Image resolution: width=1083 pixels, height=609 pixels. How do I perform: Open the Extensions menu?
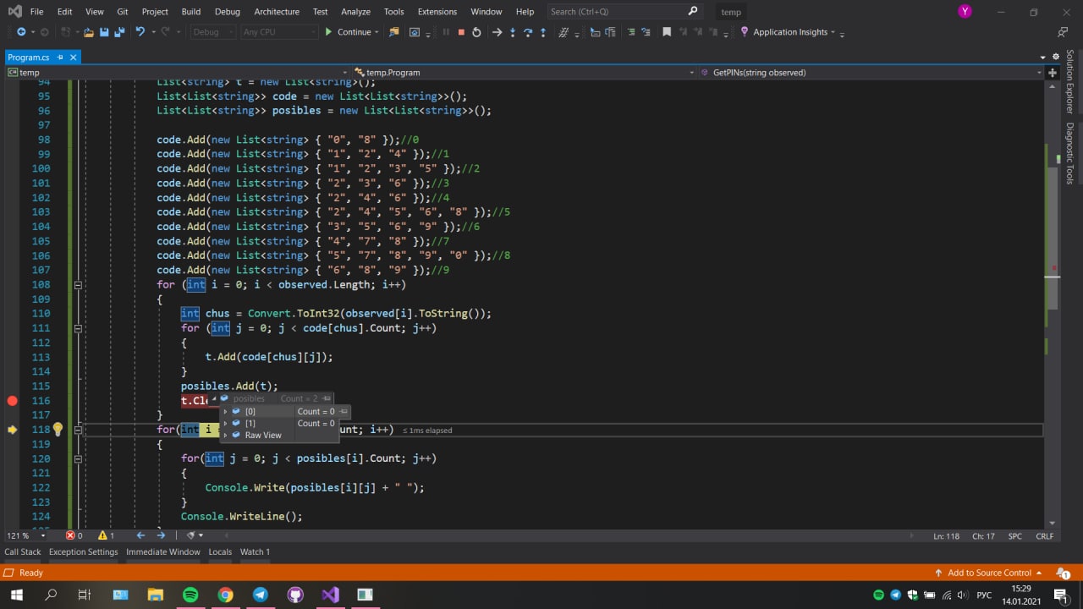click(437, 12)
